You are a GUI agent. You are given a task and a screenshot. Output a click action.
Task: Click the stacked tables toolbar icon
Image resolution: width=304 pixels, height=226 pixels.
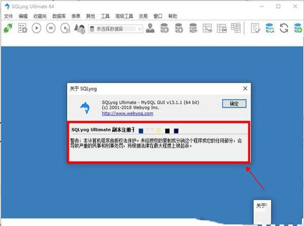point(236,28)
